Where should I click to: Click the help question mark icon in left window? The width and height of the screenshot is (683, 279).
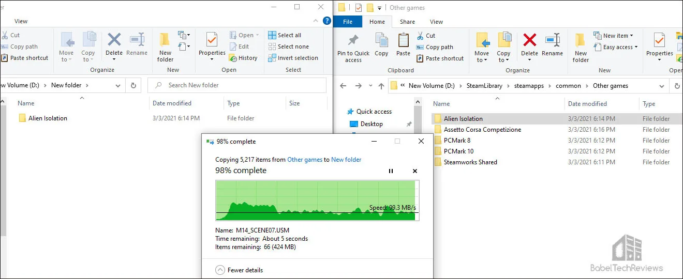[x=326, y=21]
